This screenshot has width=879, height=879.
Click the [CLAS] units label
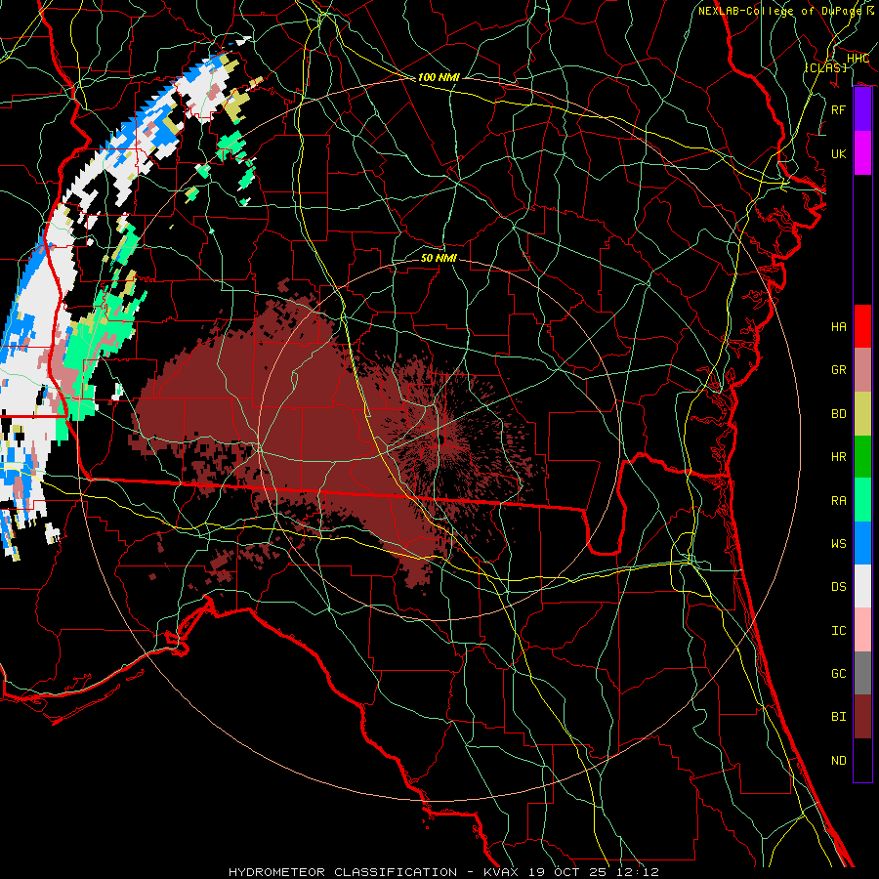tap(825, 67)
